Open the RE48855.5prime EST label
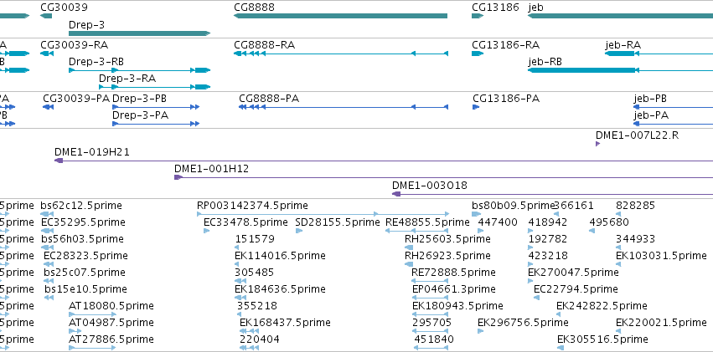 click(x=427, y=222)
